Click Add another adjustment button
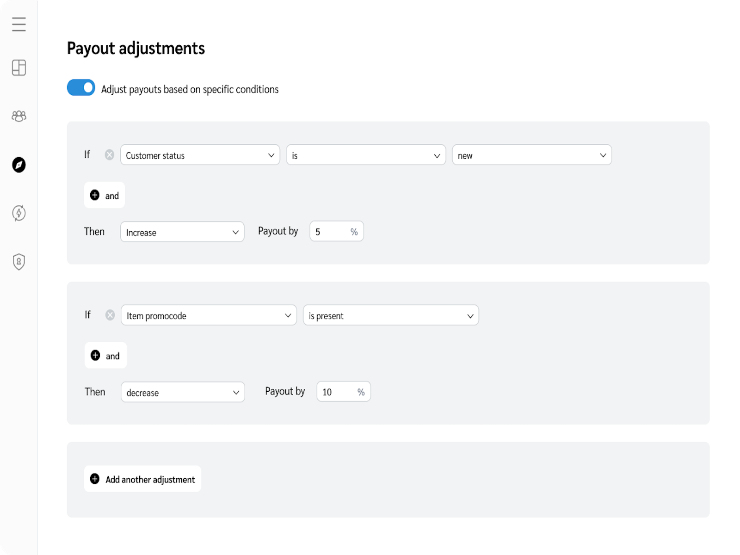740x555 pixels. pos(142,479)
